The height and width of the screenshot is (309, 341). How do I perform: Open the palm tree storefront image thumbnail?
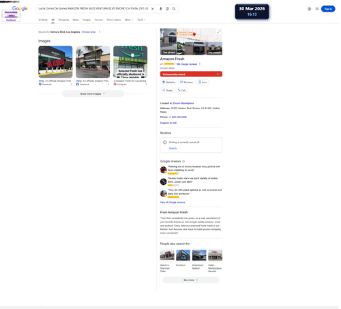tap(93, 62)
